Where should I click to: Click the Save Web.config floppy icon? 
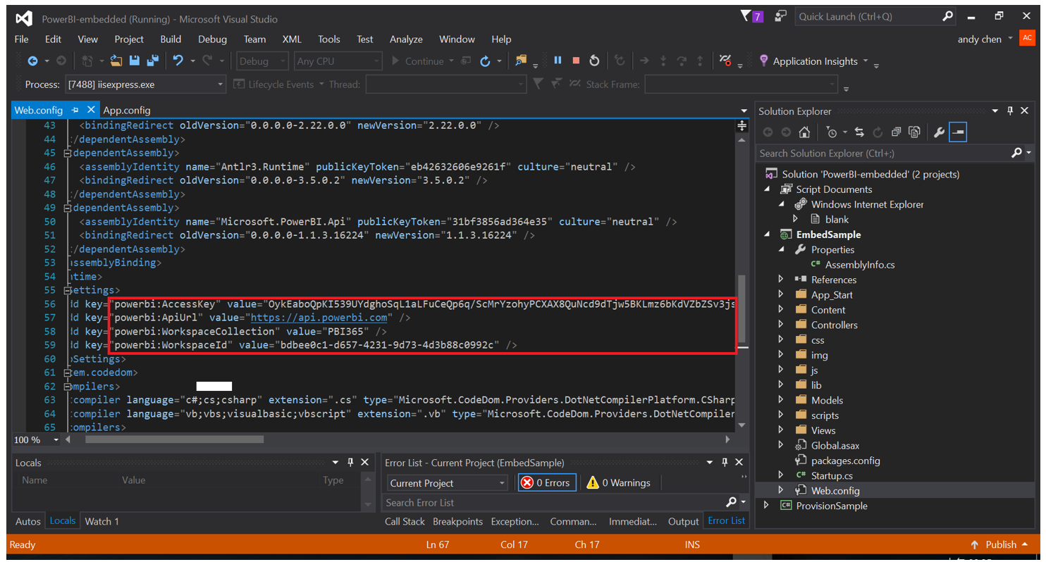[135, 61]
